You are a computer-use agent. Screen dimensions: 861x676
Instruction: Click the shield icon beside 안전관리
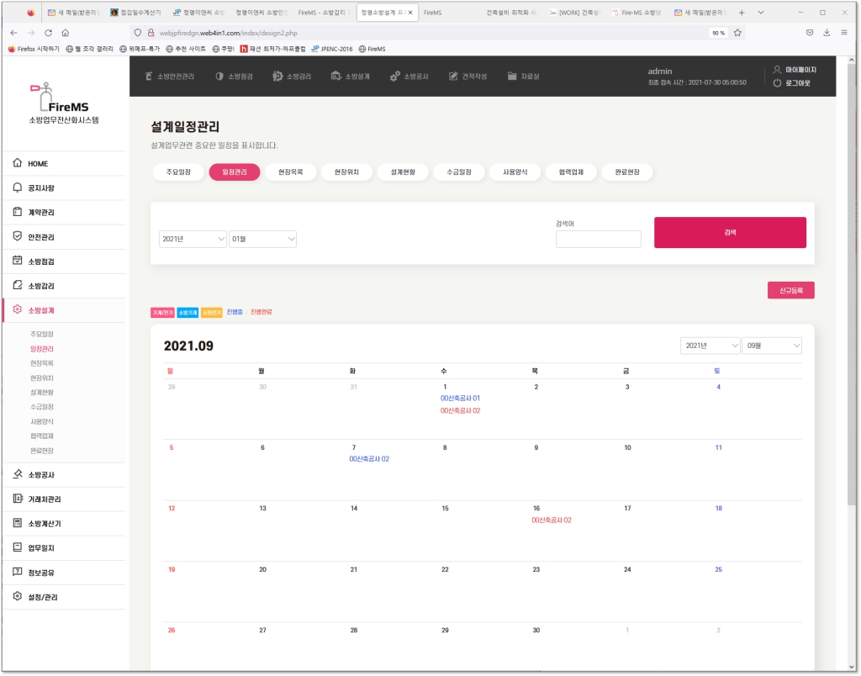[x=18, y=236]
